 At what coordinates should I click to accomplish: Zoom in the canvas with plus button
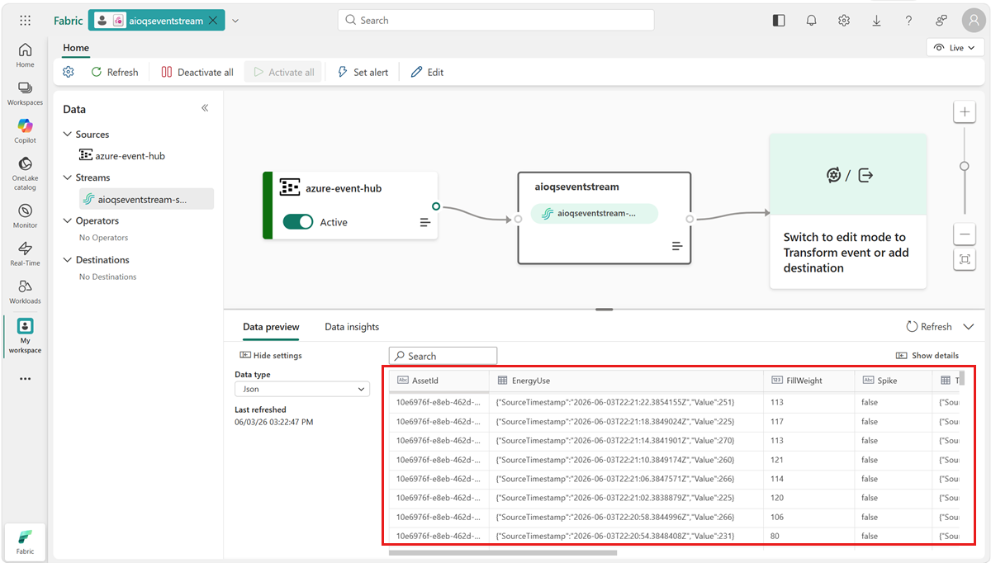click(965, 112)
